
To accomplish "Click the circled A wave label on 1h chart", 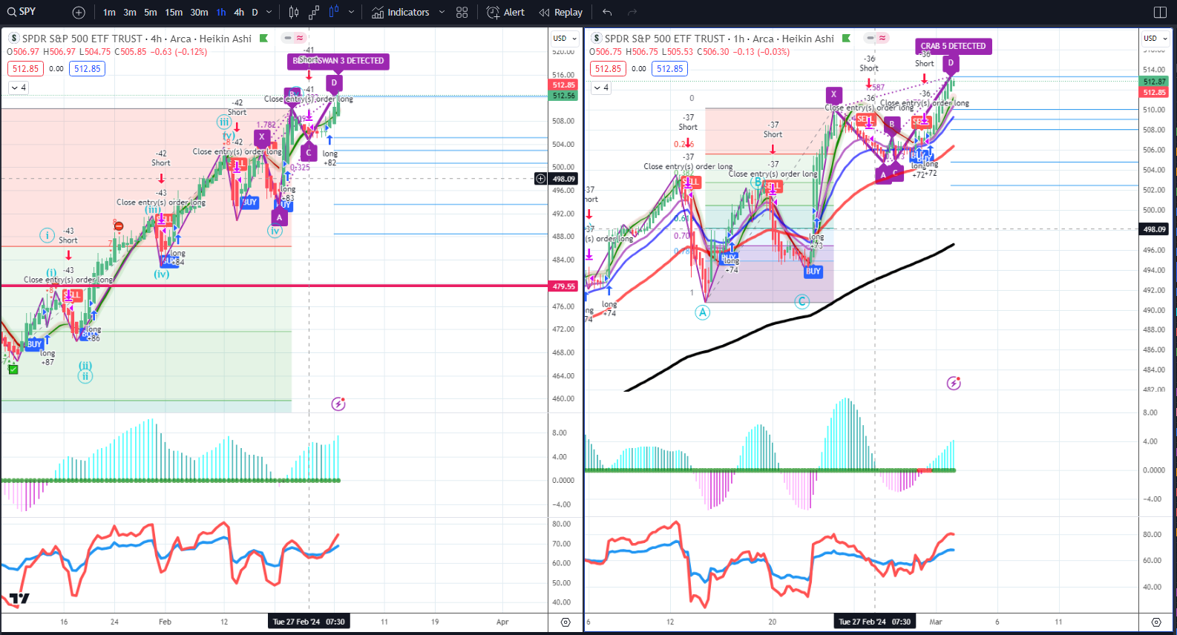I will coord(703,312).
